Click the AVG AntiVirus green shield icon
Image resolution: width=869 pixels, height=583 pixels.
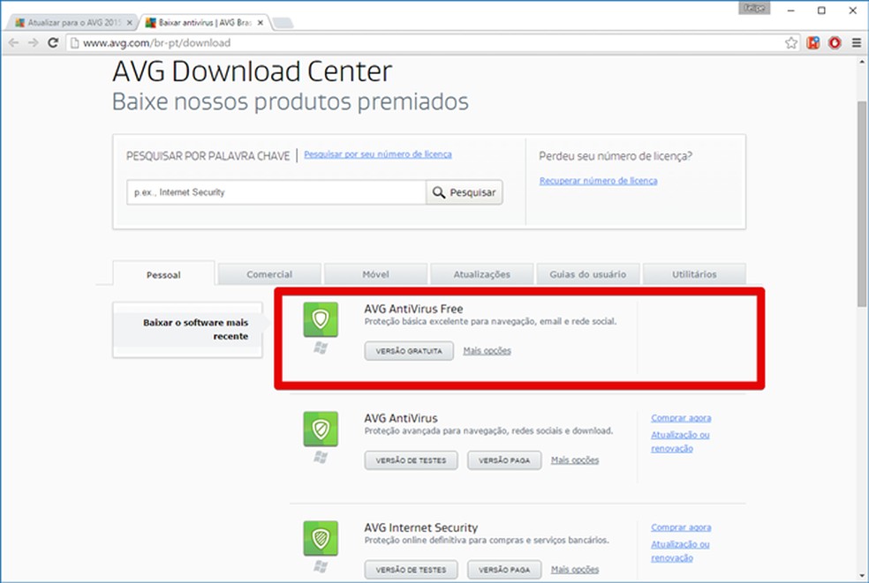[320, 430]
